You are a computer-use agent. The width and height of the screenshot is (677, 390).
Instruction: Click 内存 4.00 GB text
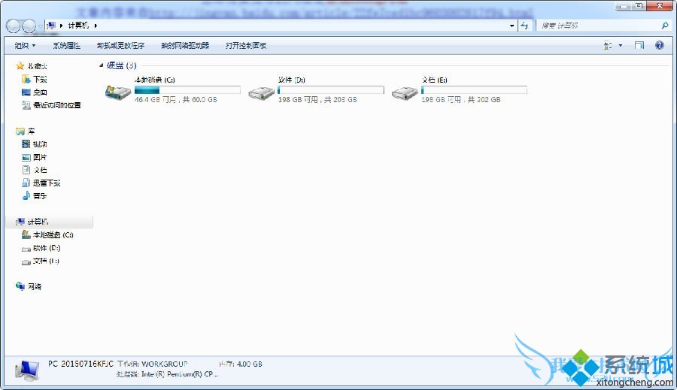241,364
